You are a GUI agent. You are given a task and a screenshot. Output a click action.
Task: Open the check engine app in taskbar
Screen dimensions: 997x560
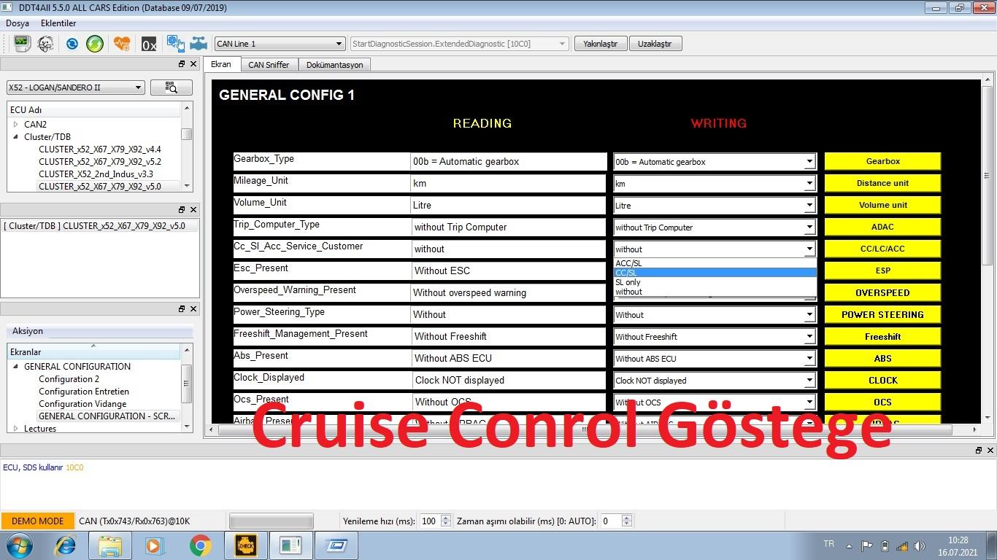coord(245,545)
